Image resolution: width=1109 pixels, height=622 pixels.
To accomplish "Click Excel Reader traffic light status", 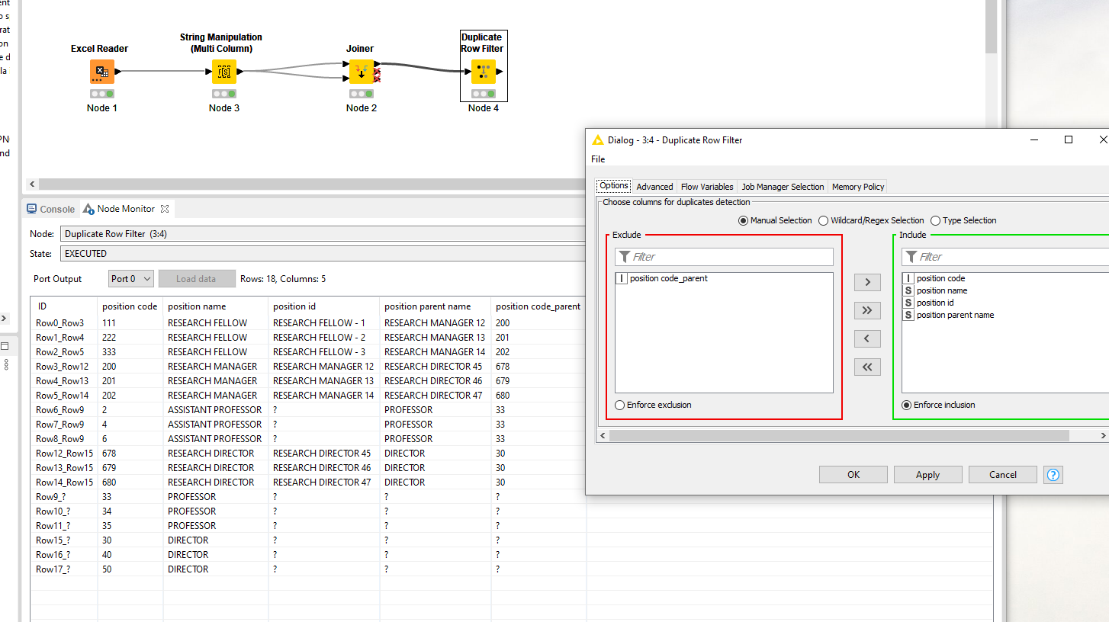I will pos(102,94).
